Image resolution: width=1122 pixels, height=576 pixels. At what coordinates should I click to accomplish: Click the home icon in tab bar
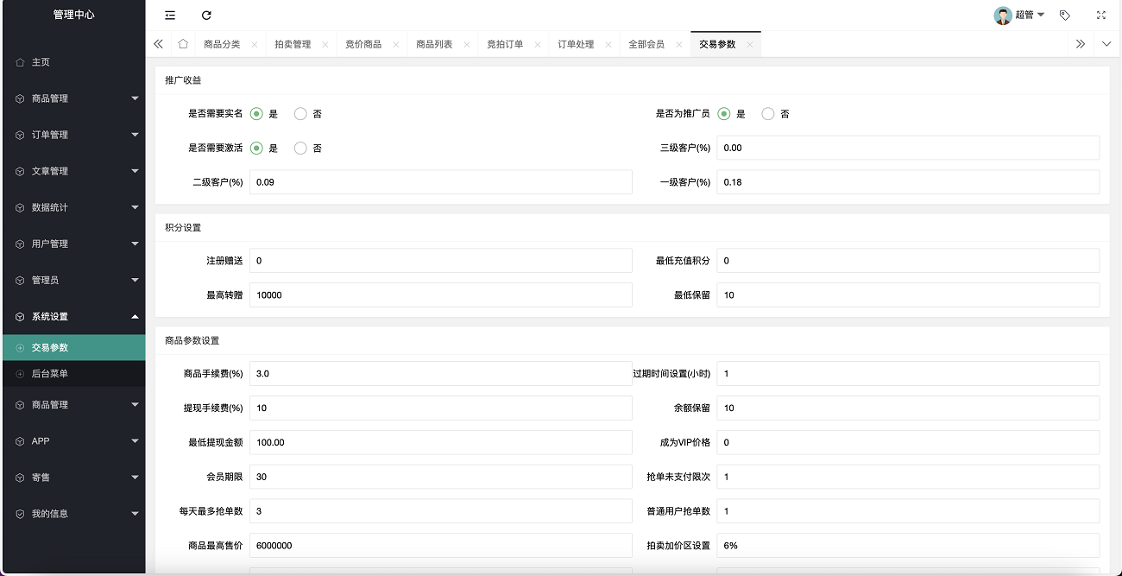(183, 44)
